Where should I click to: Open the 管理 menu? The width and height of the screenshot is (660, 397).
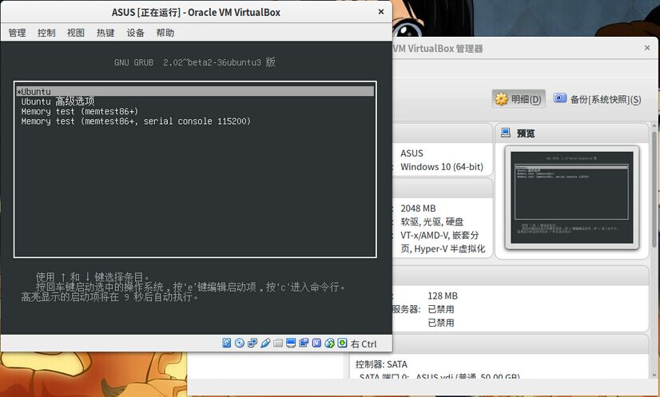(18, 33)
